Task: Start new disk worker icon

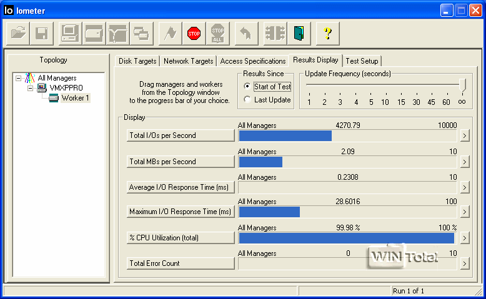Action: (x=94, y=33)
